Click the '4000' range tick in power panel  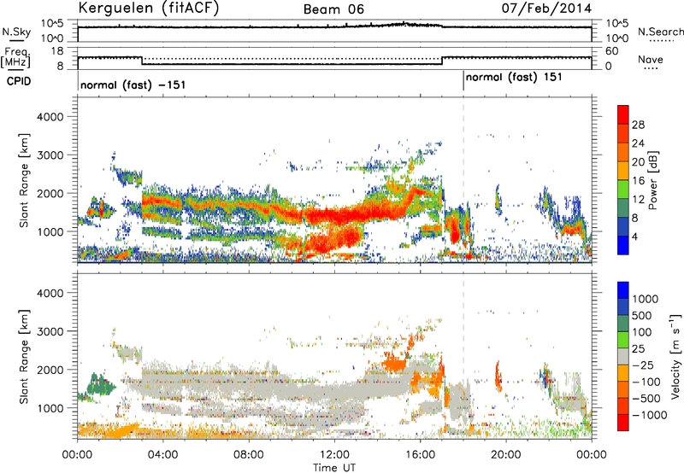50,117
